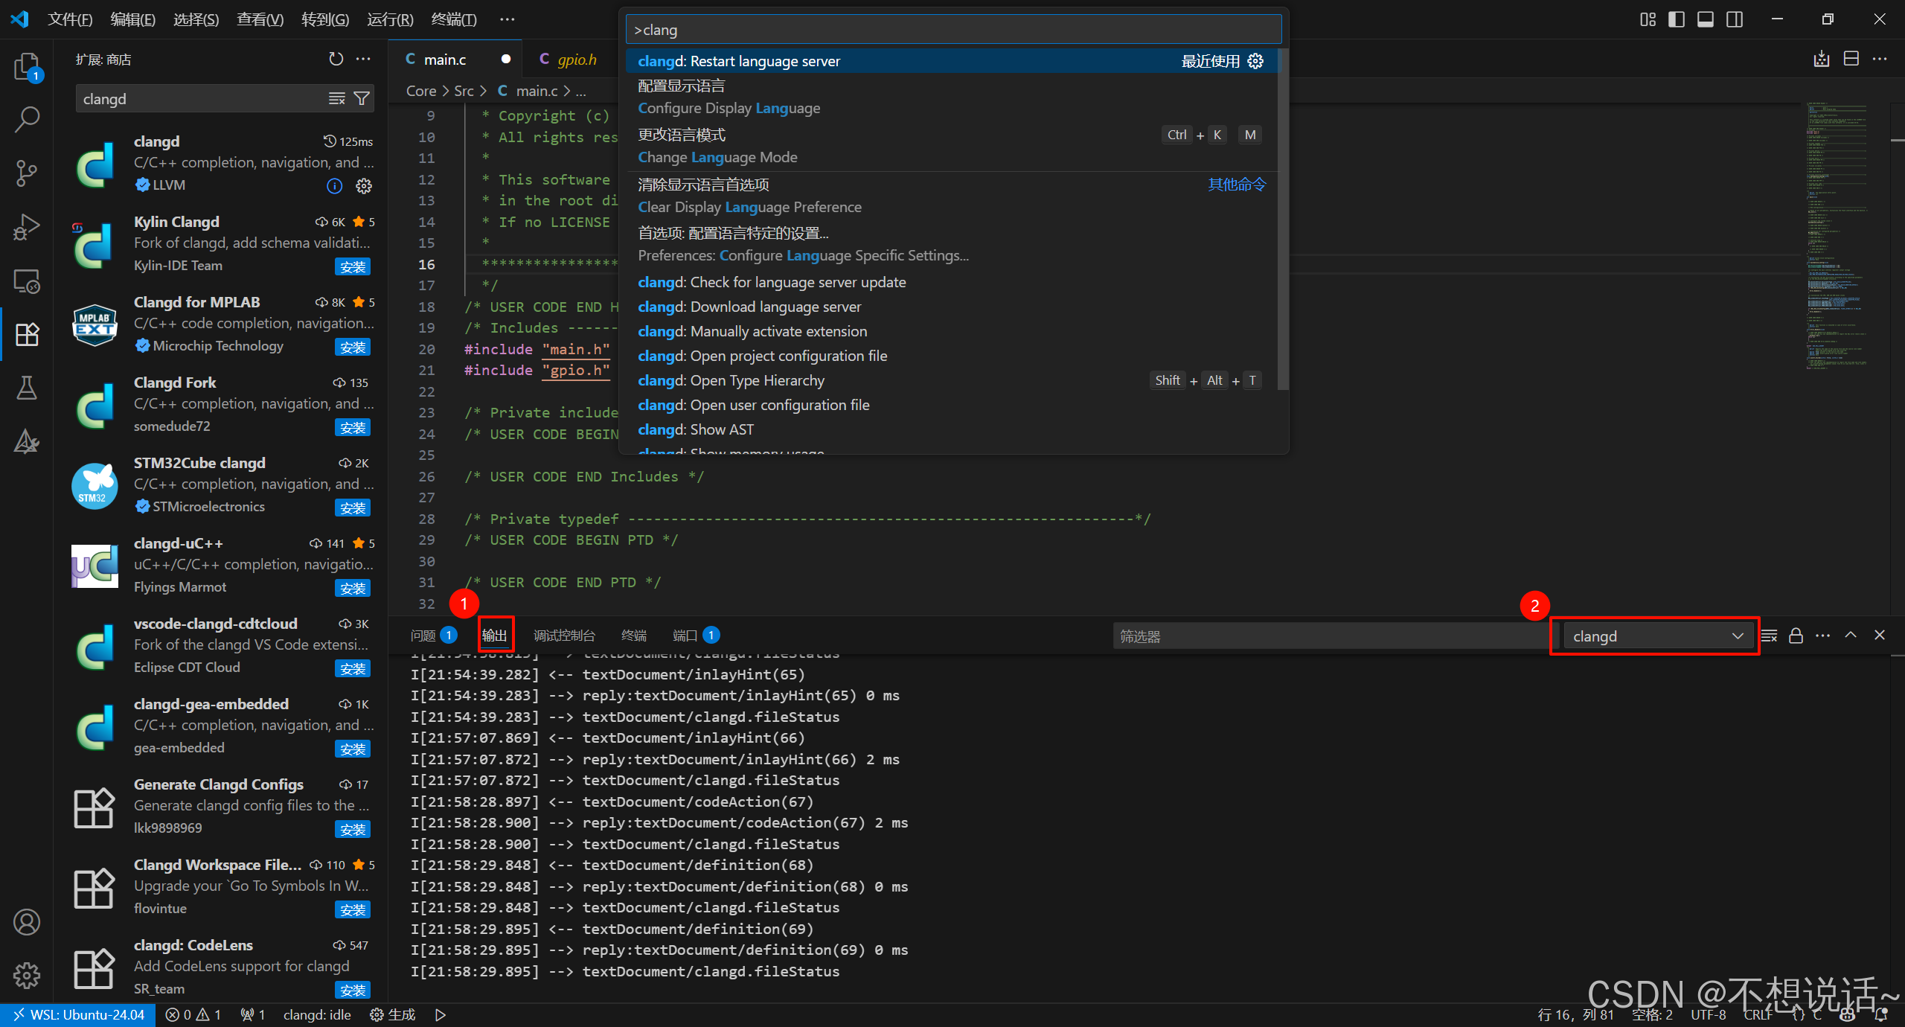
Task: Switch to the gpio.h editor tab
Action: (x=577, y=59)
